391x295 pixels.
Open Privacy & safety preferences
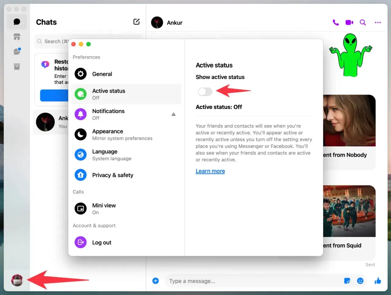126,175
